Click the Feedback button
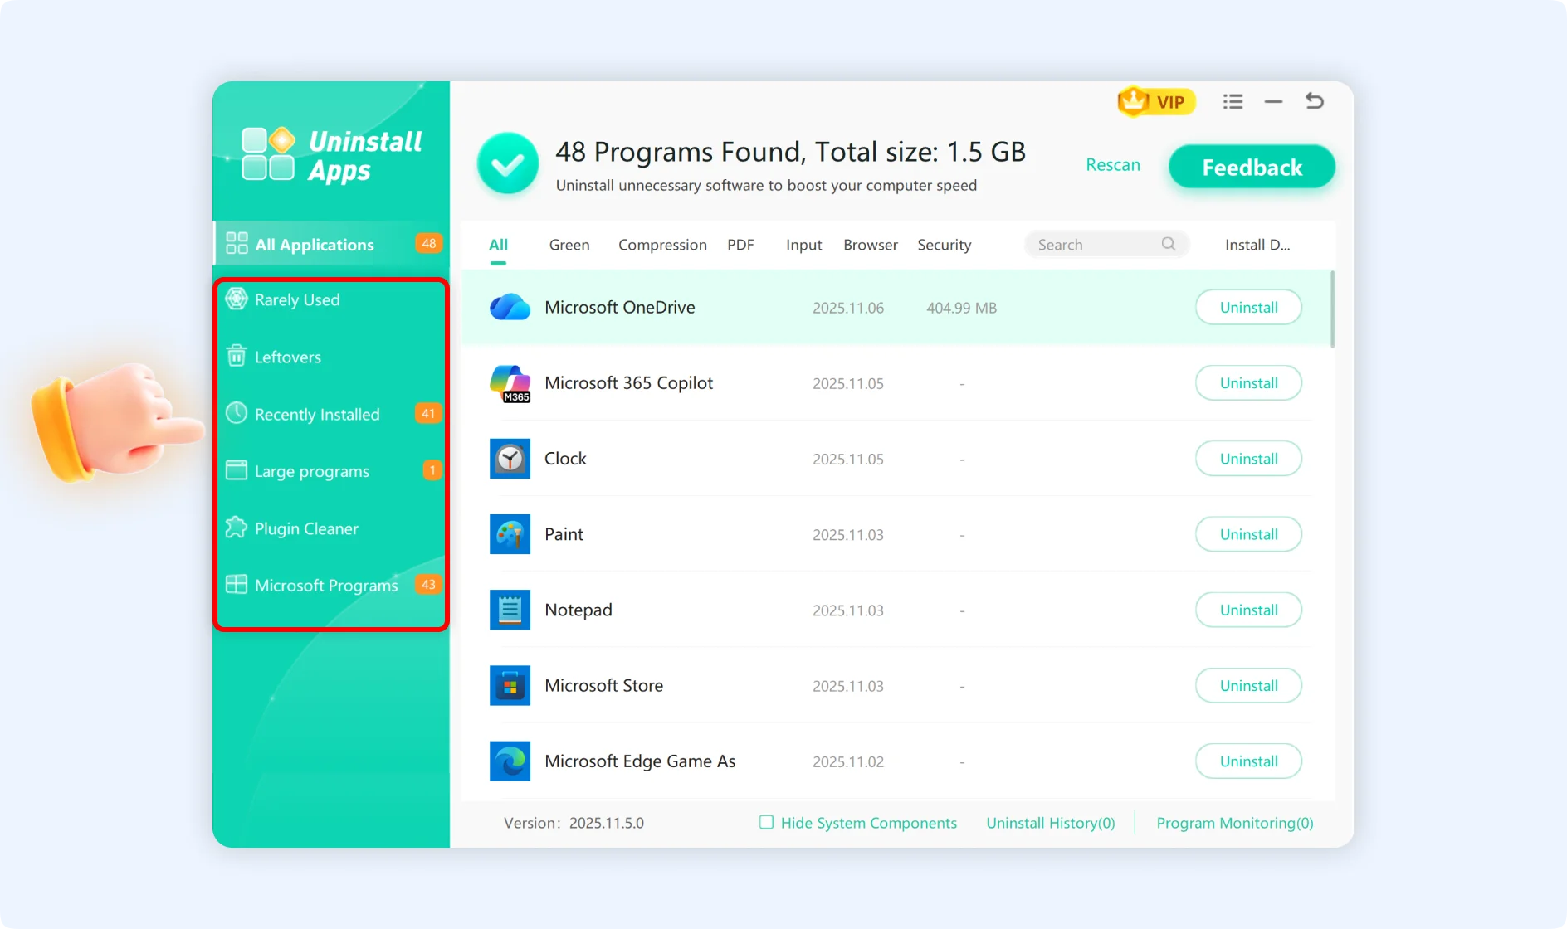This screenshot has width=1567, height=929. click(1251, 167)
